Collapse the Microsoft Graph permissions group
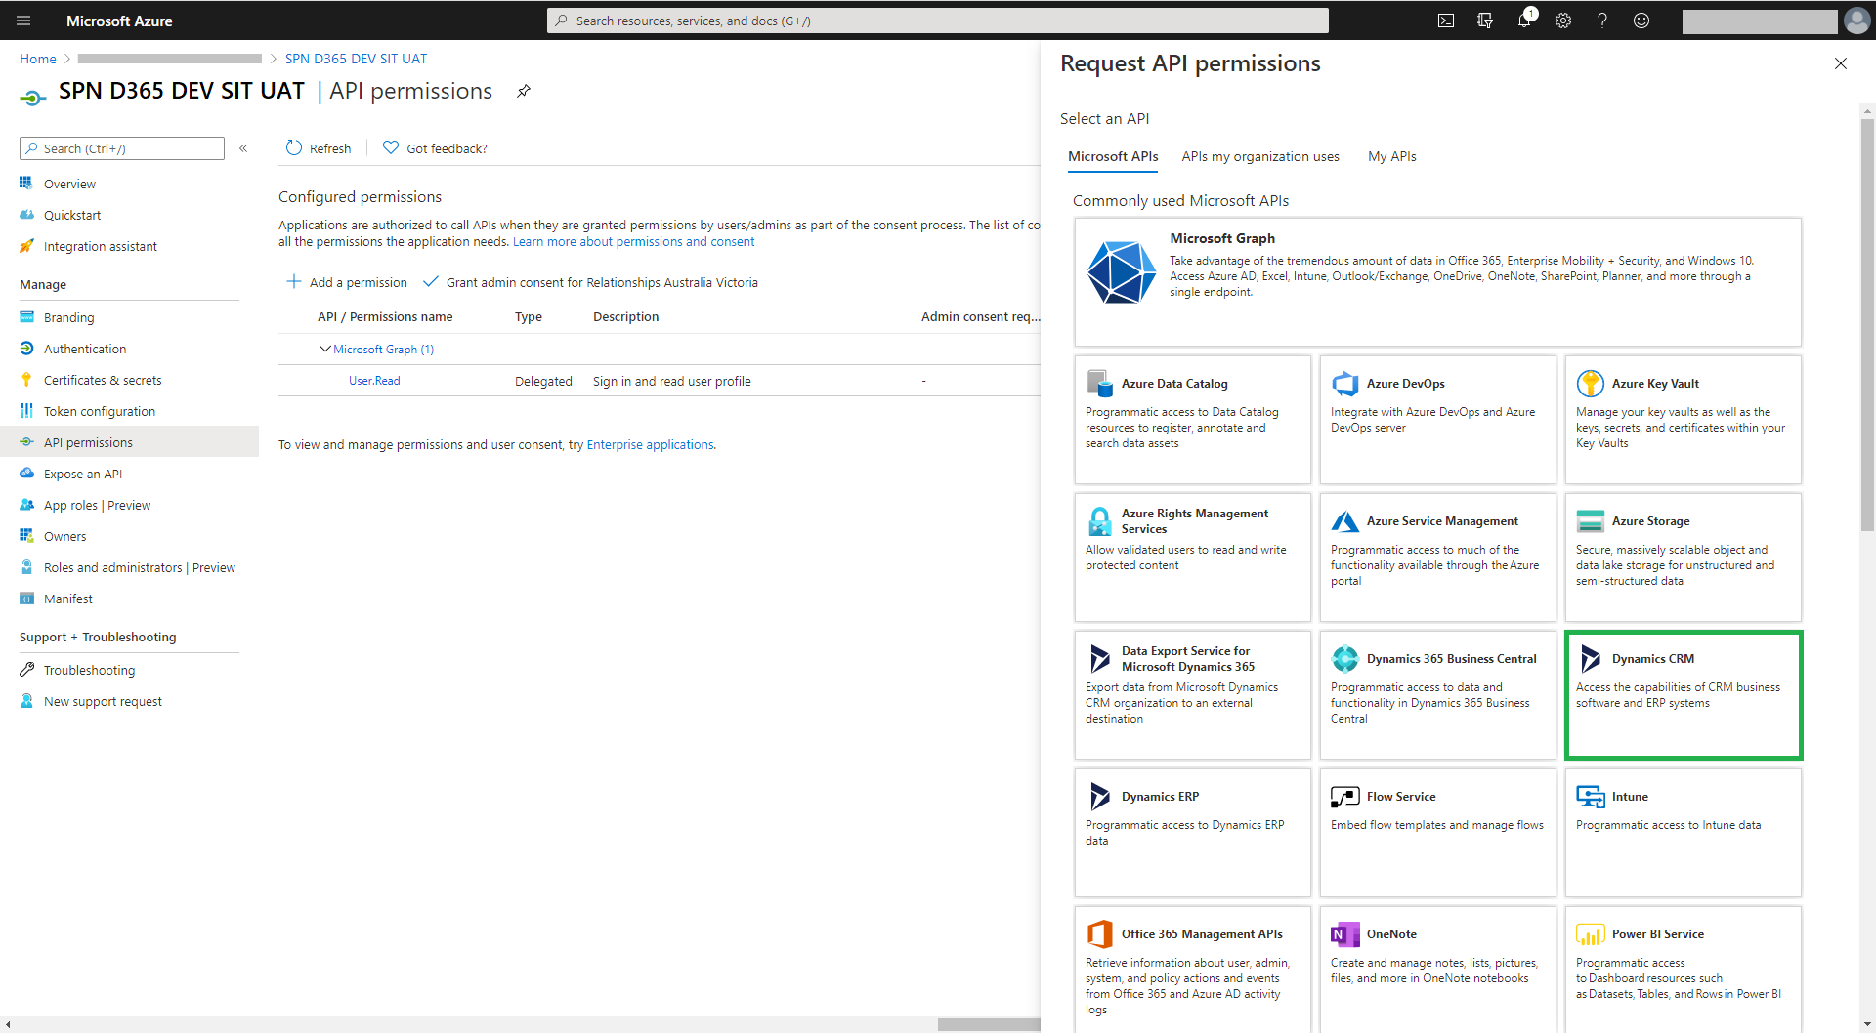1876x1033 pixels. click(x=325, y=349)
